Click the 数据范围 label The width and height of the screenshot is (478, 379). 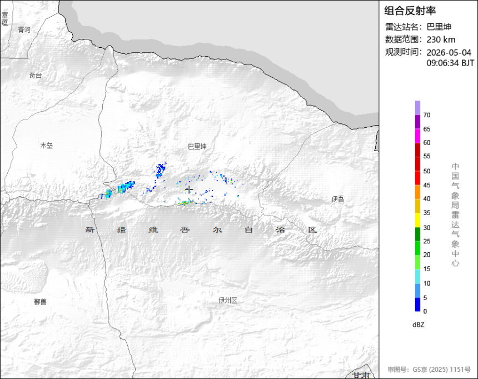(x=404, y=39)
